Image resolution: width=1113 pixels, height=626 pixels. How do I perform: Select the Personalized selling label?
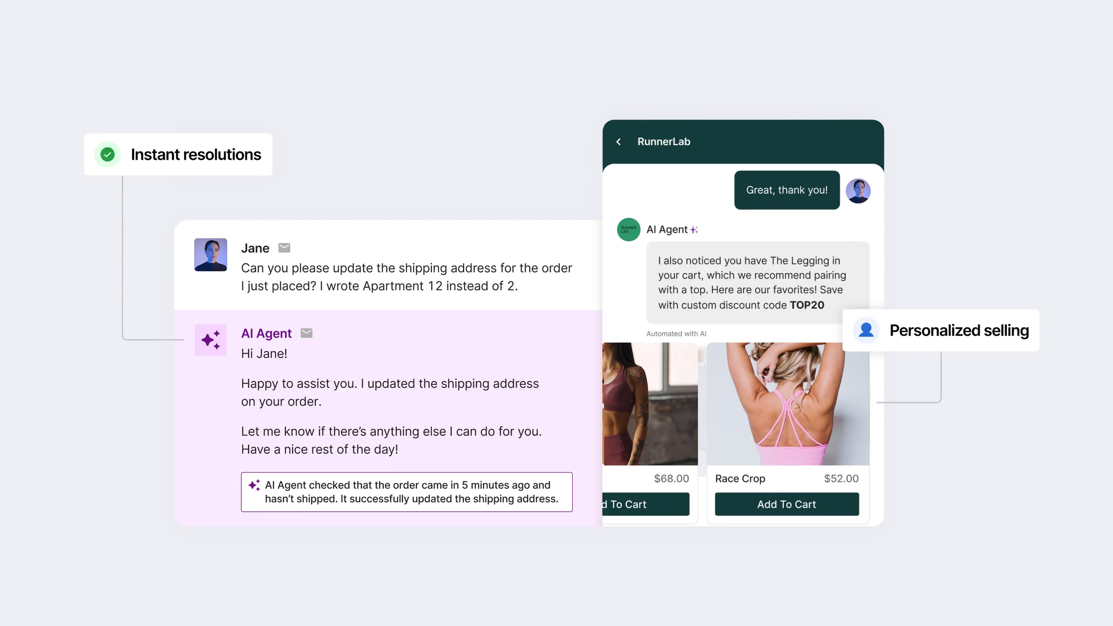pyautogui.click(x=959, y=330)
